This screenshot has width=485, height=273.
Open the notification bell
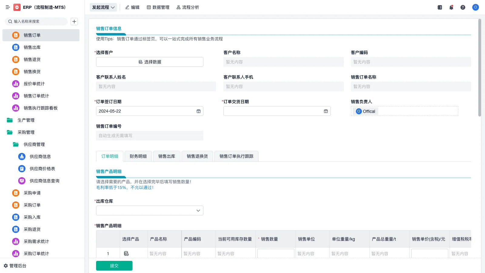pyautogui.click(x=451, y=7)
